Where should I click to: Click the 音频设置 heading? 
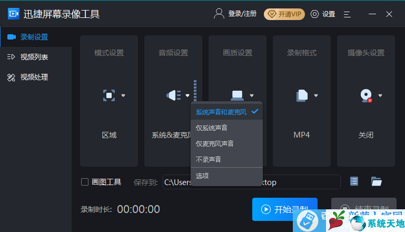tap(173, 53)
